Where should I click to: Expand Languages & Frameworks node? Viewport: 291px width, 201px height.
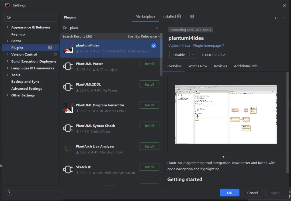coord(8,68)
